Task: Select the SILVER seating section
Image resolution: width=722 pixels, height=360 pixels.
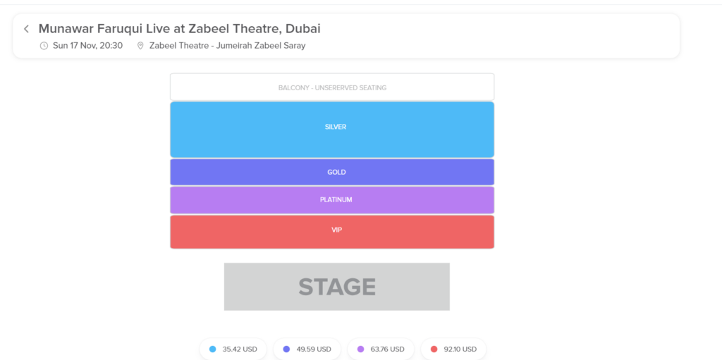Action: 332,130
